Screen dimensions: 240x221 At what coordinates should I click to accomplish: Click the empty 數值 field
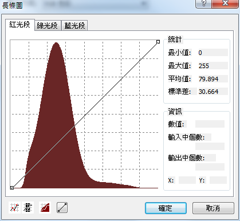click(210, 124)
